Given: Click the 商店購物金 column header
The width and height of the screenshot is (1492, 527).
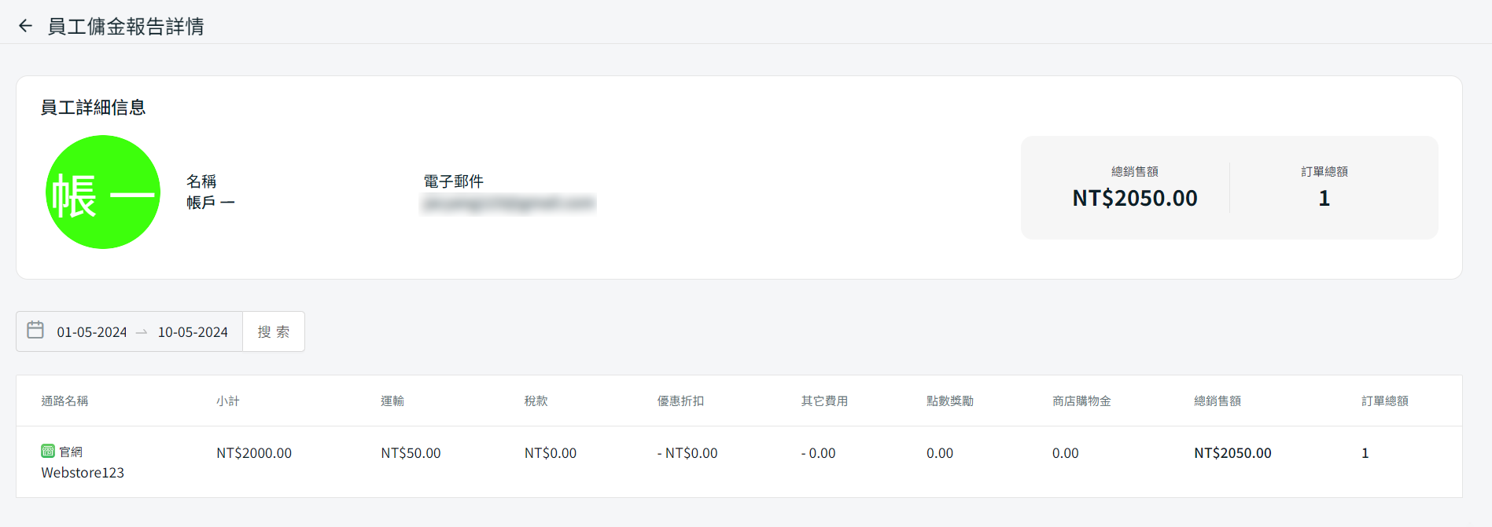Looking at the screenshot, I should coord(1081,401).
